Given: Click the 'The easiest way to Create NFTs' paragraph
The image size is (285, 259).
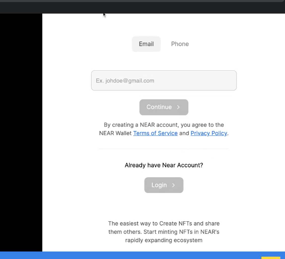Looking at the screenshot, I should click(x=164, y=232).
